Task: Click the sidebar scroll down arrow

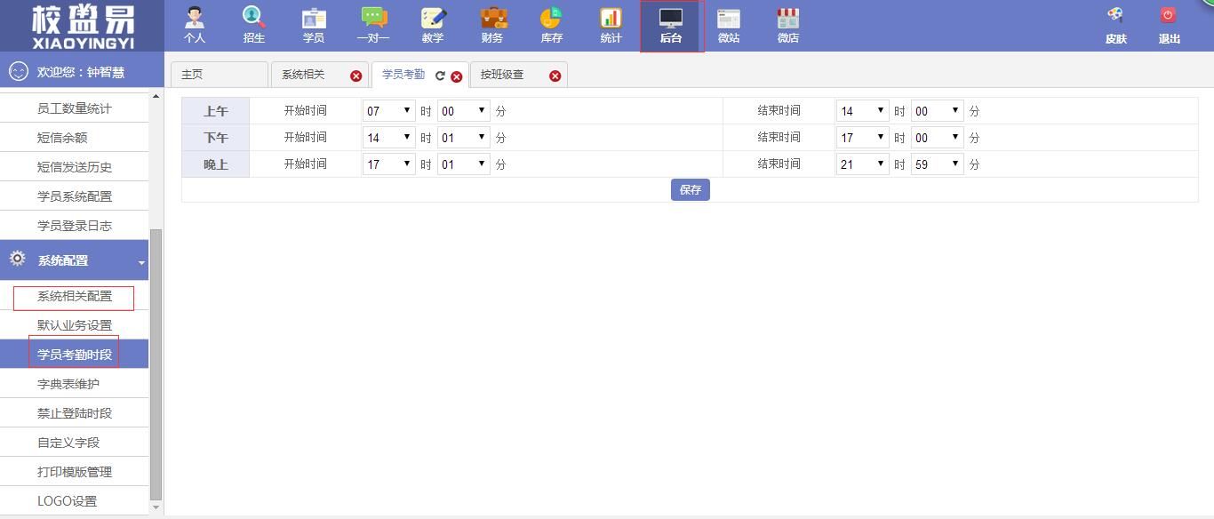Action: 156,507
